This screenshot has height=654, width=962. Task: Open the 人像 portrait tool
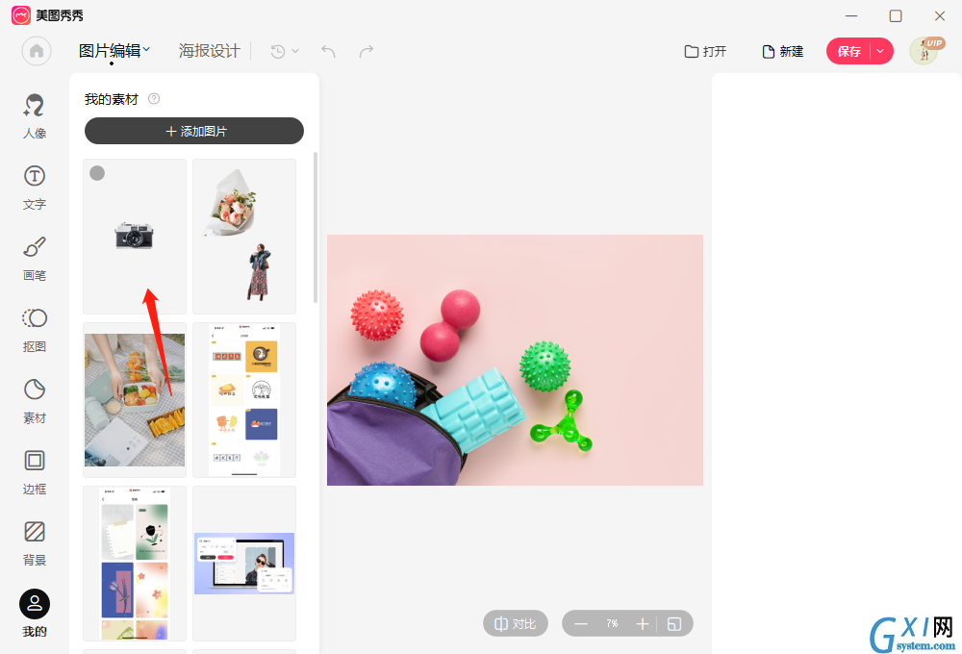[x=35, y=116]
